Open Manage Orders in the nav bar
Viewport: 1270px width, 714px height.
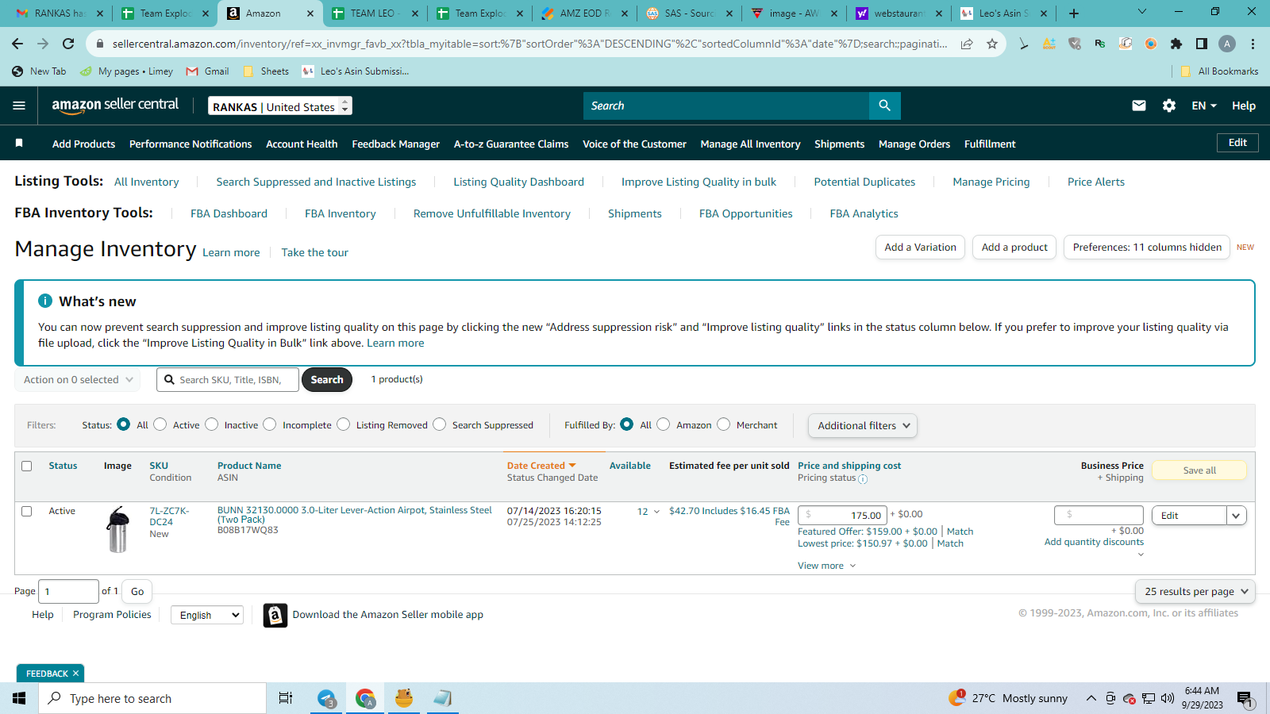pos(914,144)
